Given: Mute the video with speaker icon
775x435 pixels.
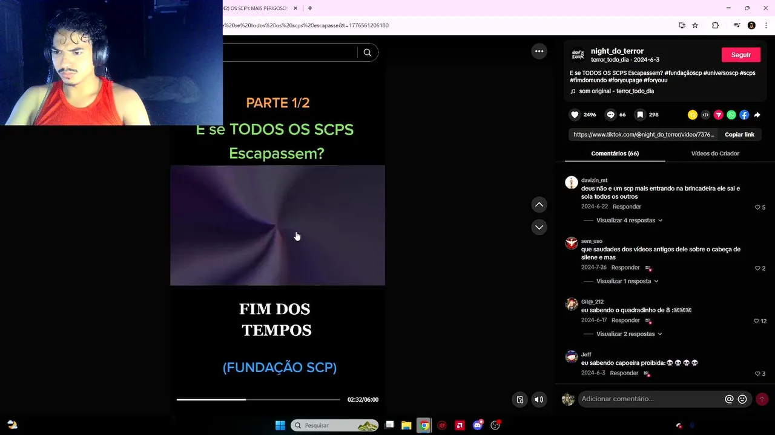Looking at the screenshot, I should [x=539, y=399].
